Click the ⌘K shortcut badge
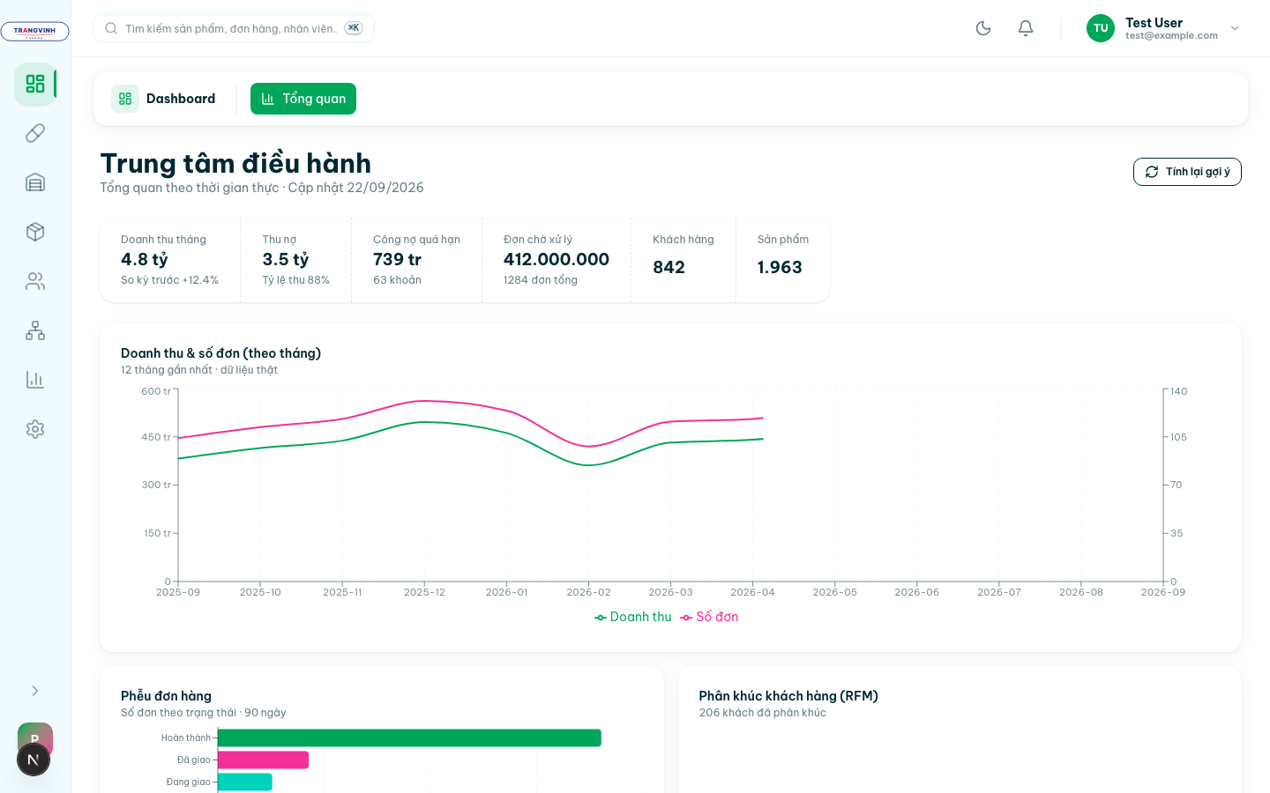This screenshot has height=793, width=1270. click(x=354, y=28)
